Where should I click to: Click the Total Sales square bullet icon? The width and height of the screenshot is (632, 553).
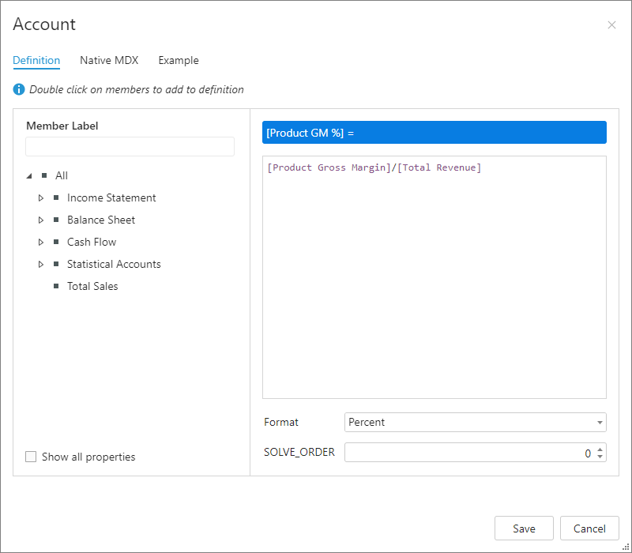point(56,286)
